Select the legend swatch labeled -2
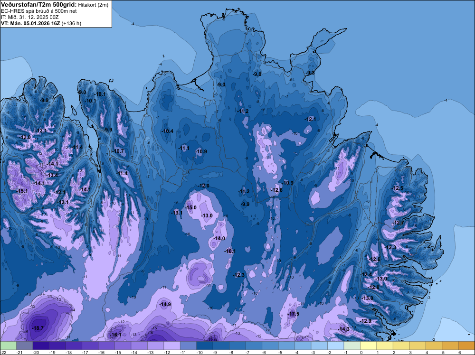 335,346
